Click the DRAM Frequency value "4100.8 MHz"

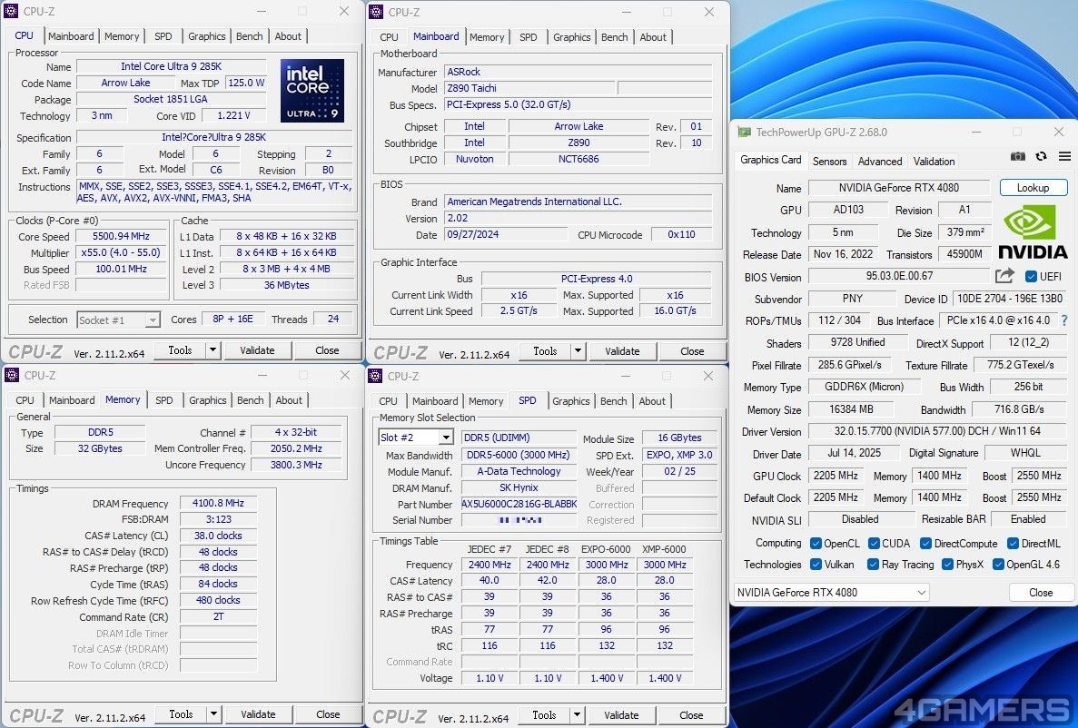coord(218,503)
